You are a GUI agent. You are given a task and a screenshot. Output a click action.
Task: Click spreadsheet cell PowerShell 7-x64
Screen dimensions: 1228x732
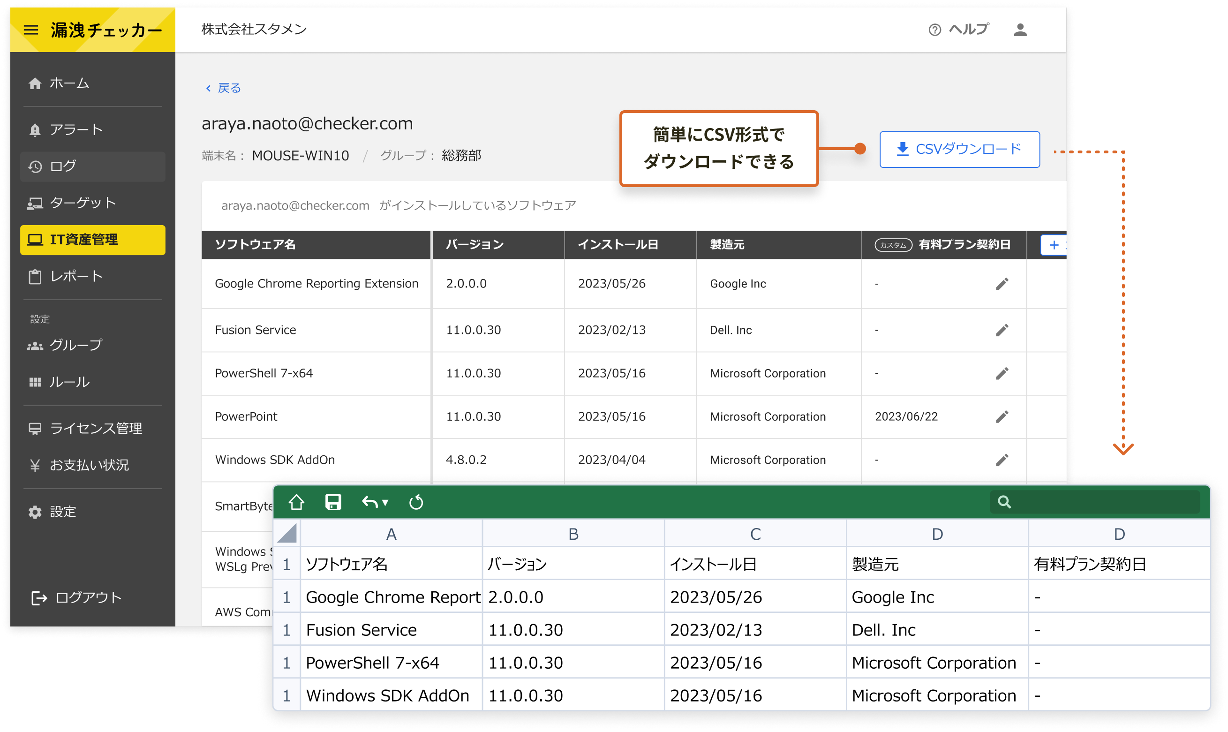pos(391,663)
